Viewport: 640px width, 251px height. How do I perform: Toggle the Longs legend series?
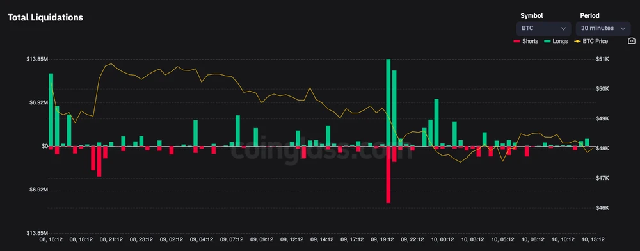[556, 41]
